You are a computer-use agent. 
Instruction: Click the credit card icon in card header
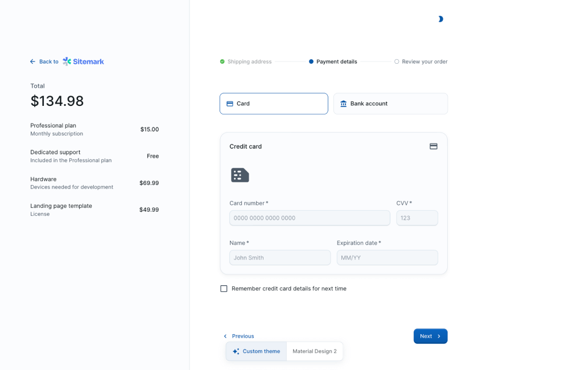point(433,146)
